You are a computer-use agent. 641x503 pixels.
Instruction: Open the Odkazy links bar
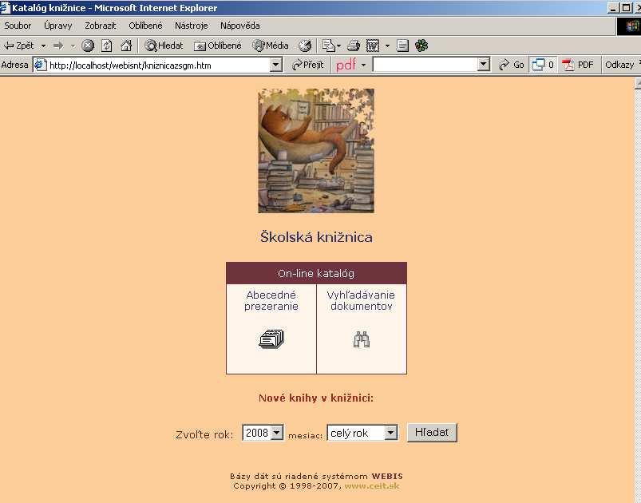click(x=619, y=65)
